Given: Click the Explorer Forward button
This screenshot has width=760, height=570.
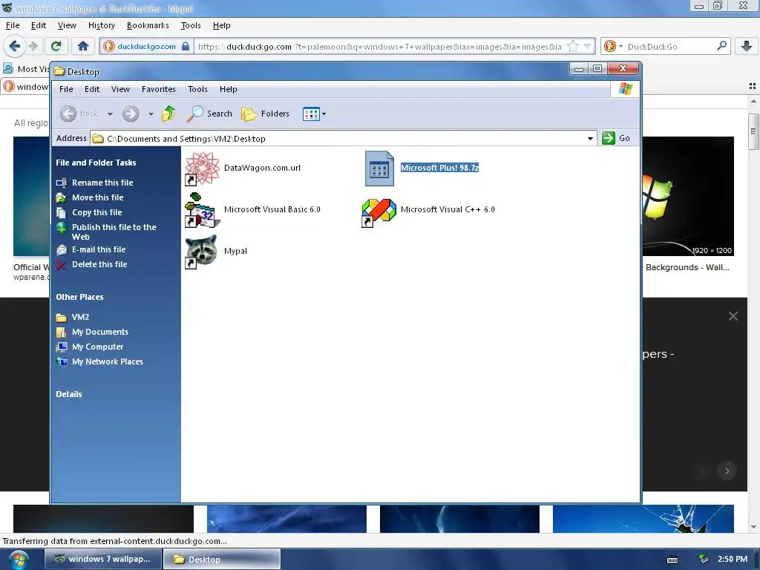Looking at the screenshot, I should pyautogui.click(x=131, y=114).
